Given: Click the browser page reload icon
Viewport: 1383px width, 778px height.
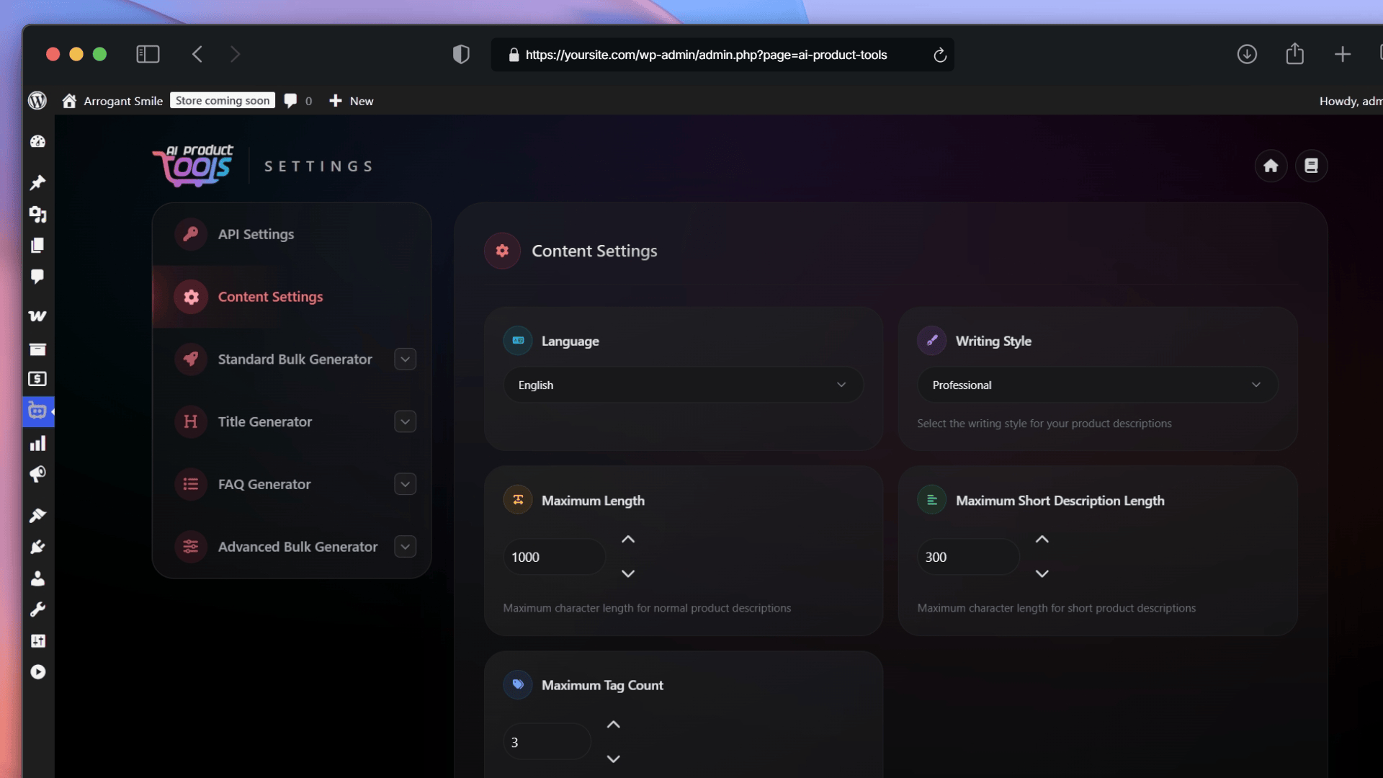Looking at the screenshot, I should (x=940, y=55).
